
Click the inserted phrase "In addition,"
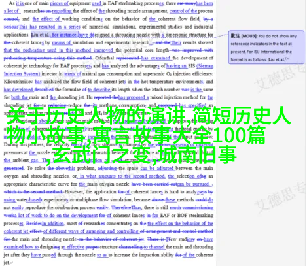[53, 224]
